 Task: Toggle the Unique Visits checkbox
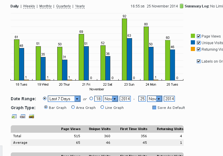[x=199, y=43]
